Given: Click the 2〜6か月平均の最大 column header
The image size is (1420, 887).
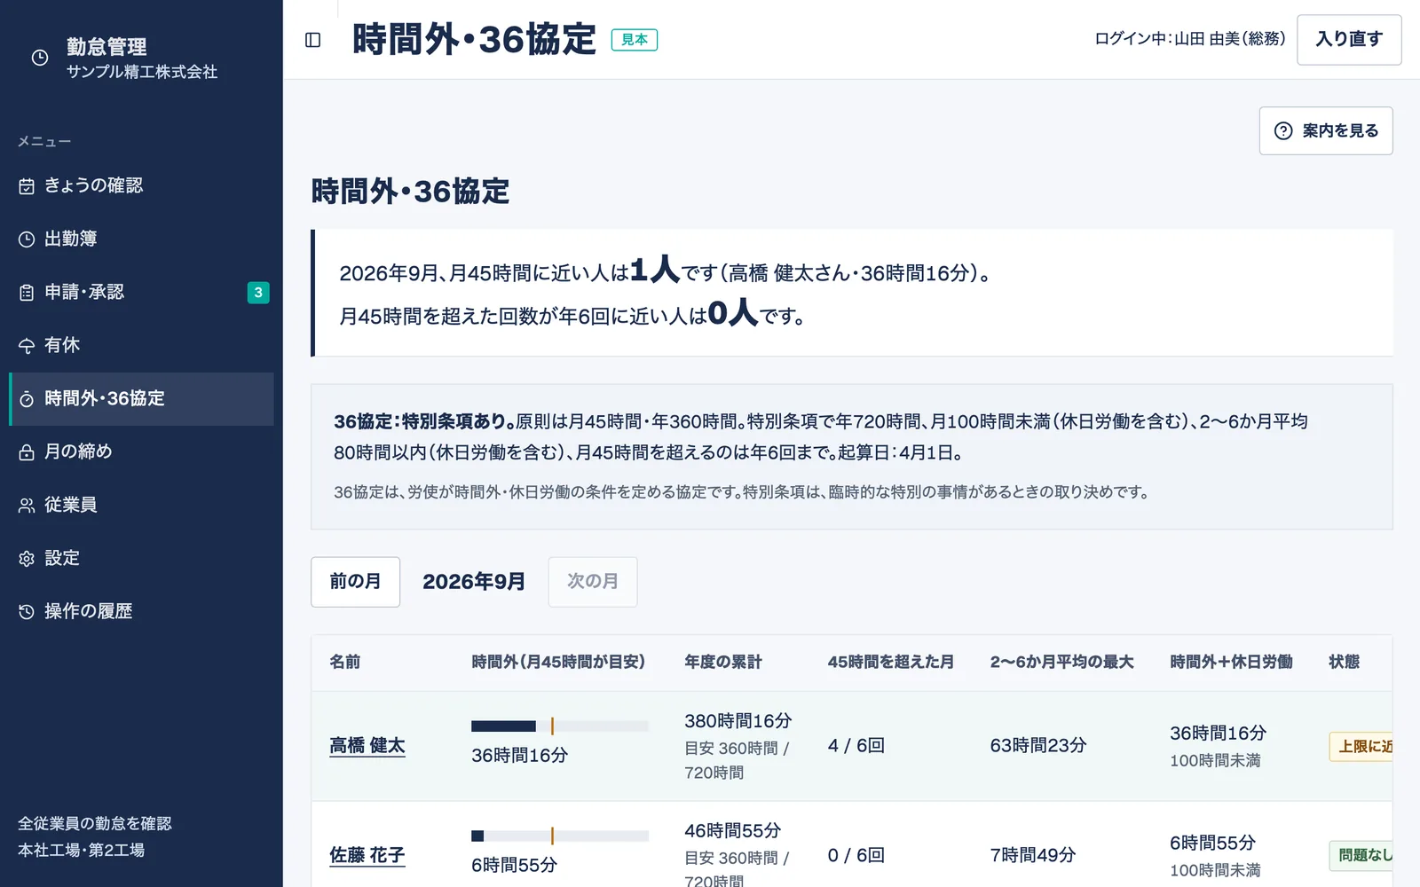Looking at the screenshot, I should click(1062, 663).
